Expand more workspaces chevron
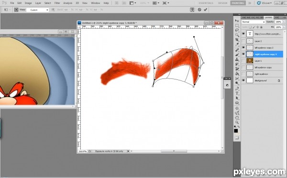The image size is (287, 178). click(x=250, y=3)
